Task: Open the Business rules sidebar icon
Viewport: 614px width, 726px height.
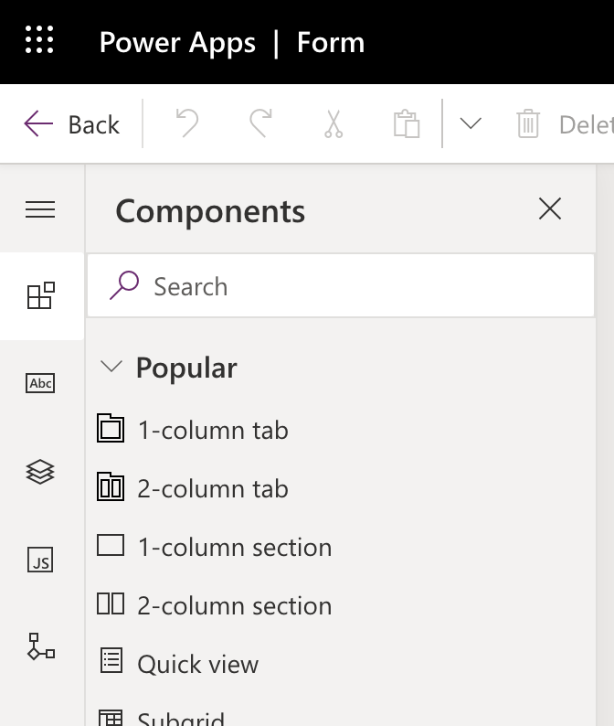Action: [x=41, y=646]
